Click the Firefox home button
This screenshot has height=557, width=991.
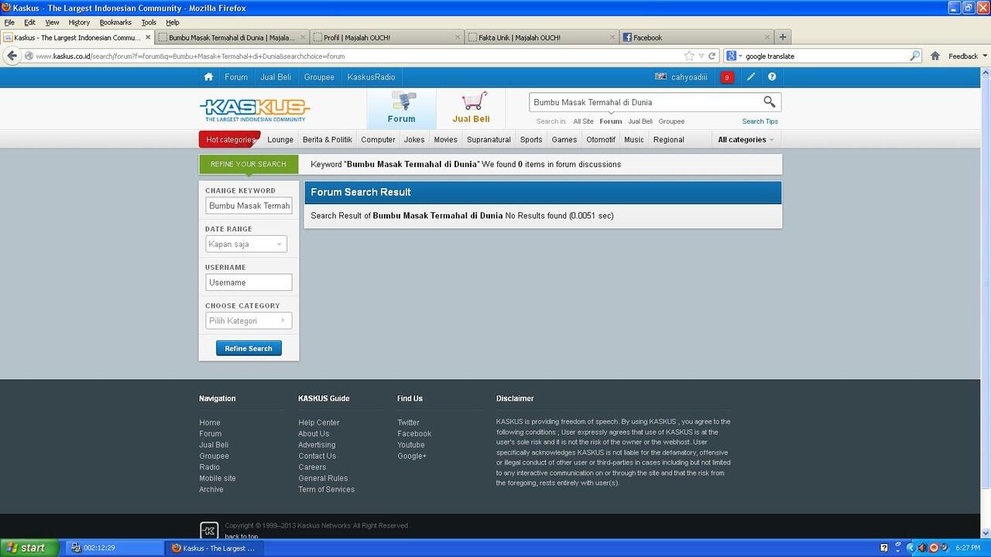[x=935, y=56]
